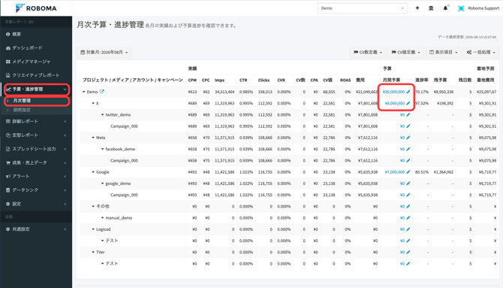The image size is (503, 288).
Task: Click the 残予算 column header
Action: [x=441, y=80]
